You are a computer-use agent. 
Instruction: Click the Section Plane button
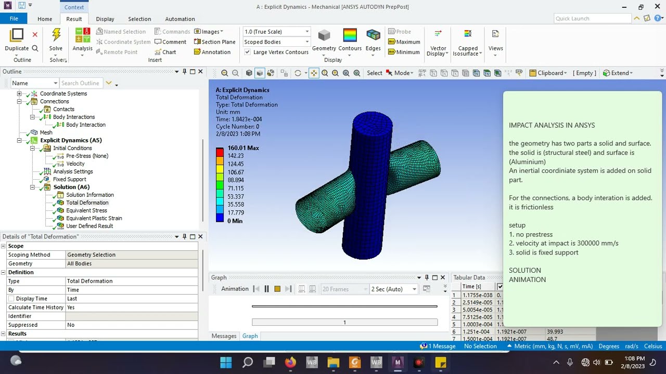(214, 42)
